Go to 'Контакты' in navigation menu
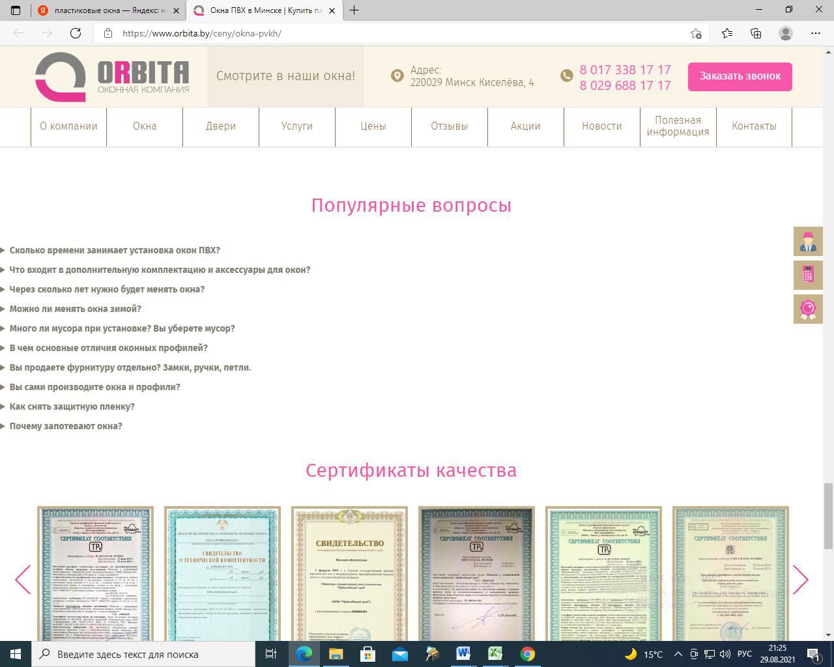Screen dimensions: 834x667 tap(754, 126)
